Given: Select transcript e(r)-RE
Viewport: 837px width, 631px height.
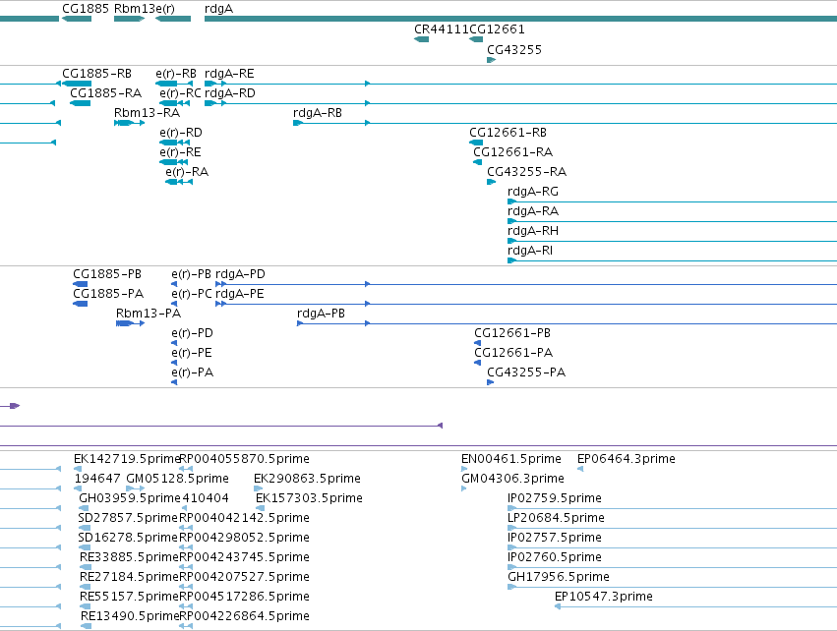Looking at the screenshot, I should point(180,152).
